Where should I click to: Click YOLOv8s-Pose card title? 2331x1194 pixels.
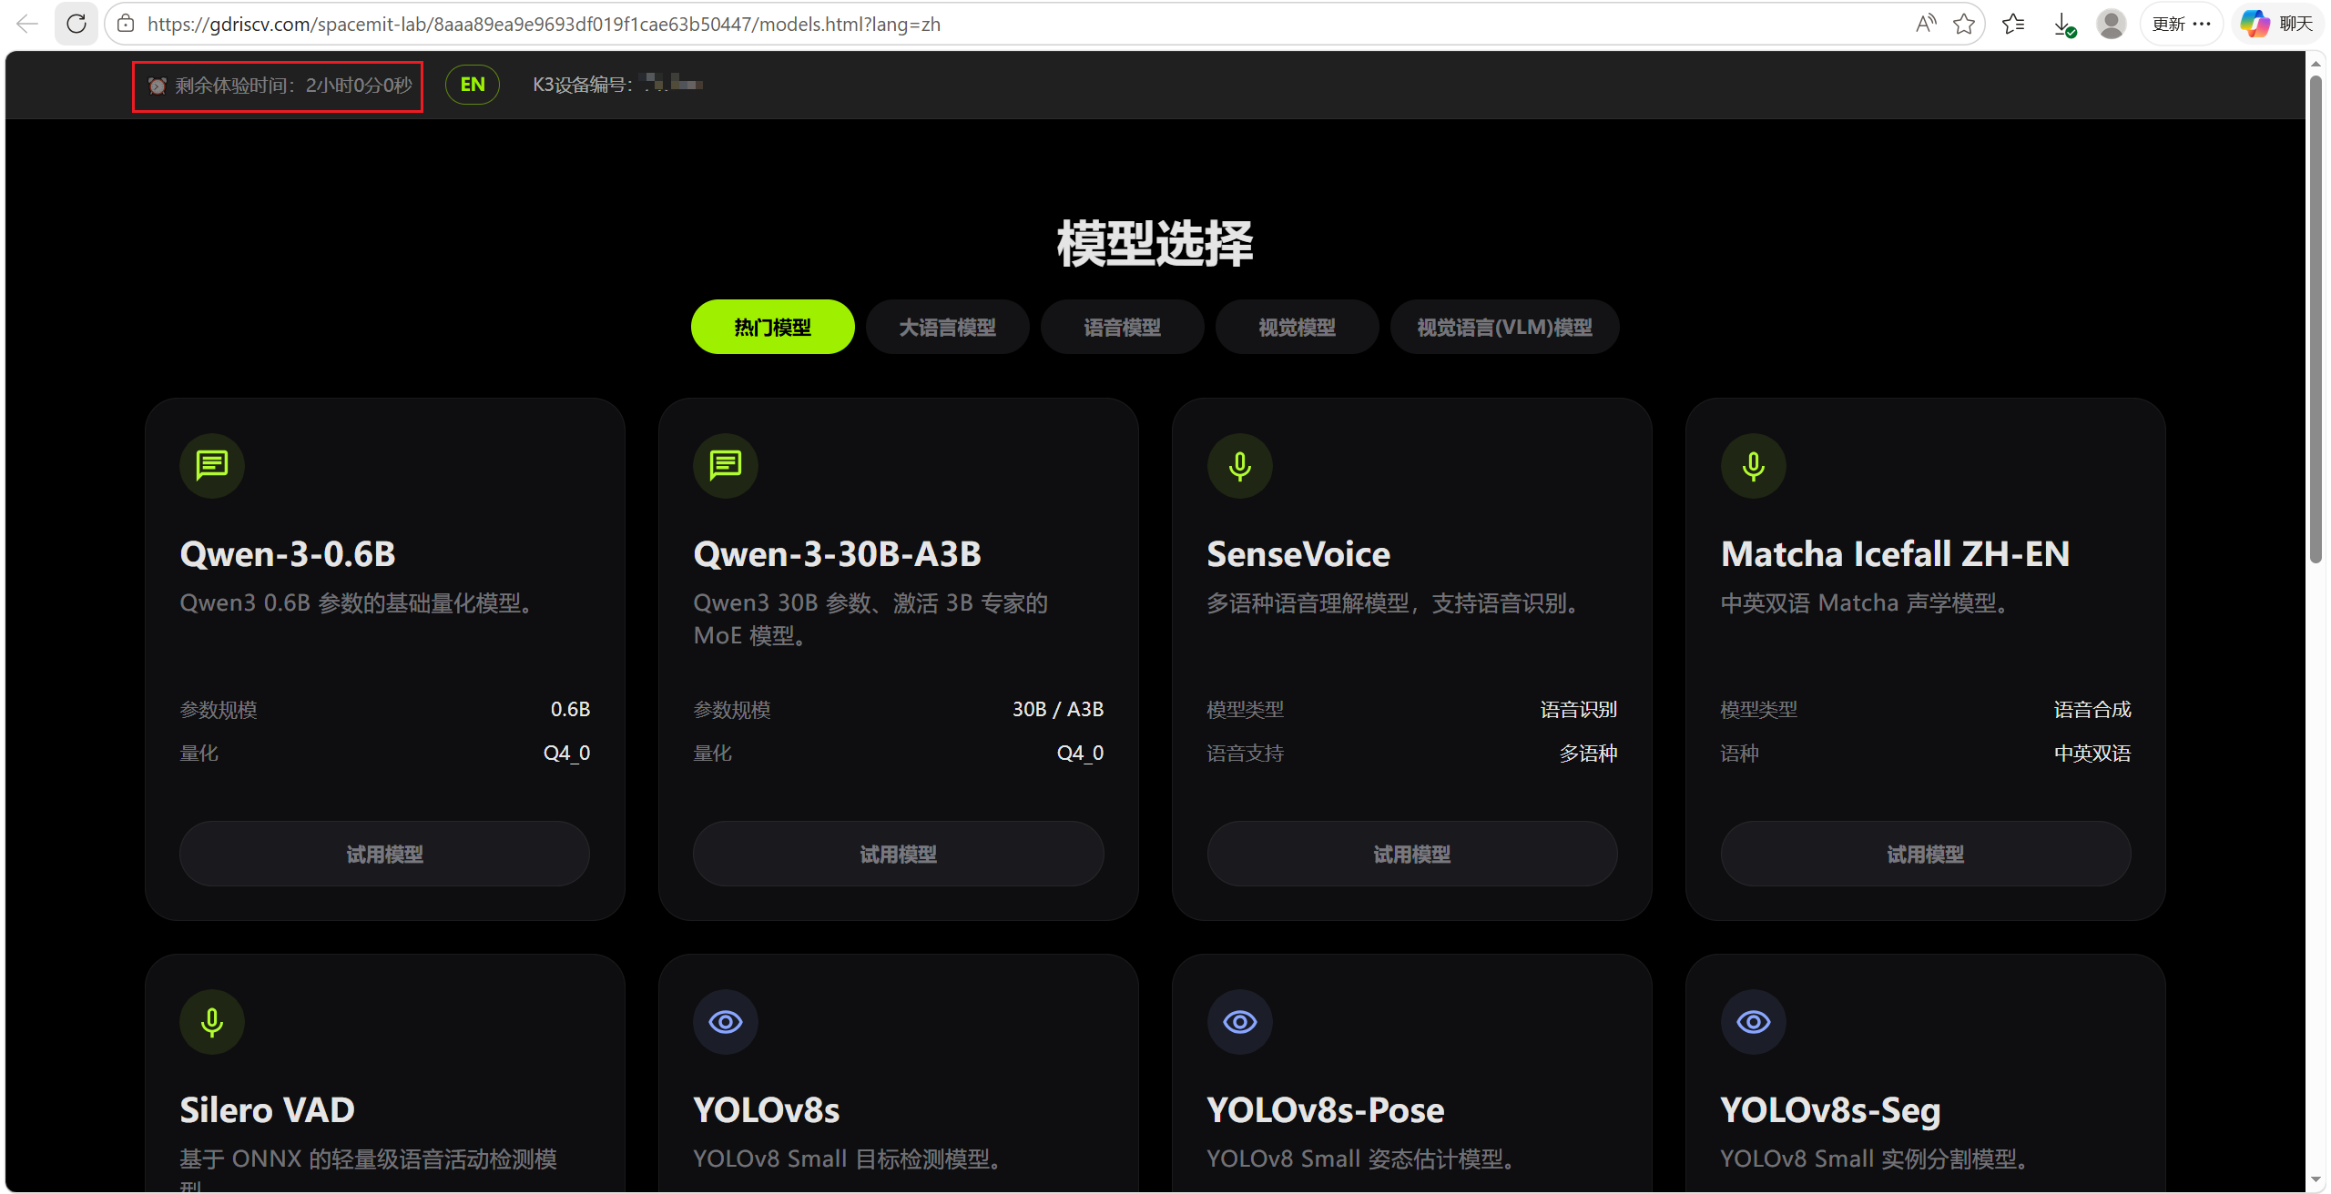(1326, 1110)
